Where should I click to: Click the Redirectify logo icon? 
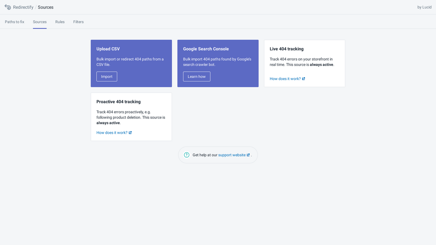pos(7,7)
